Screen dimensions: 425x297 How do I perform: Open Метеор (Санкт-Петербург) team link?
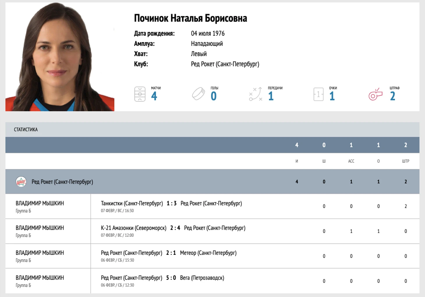(208, 253)
